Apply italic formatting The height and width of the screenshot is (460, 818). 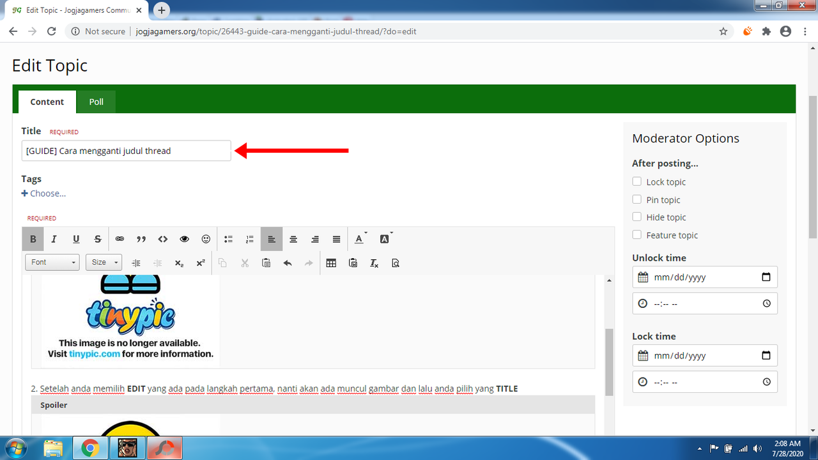pos(54,239)
